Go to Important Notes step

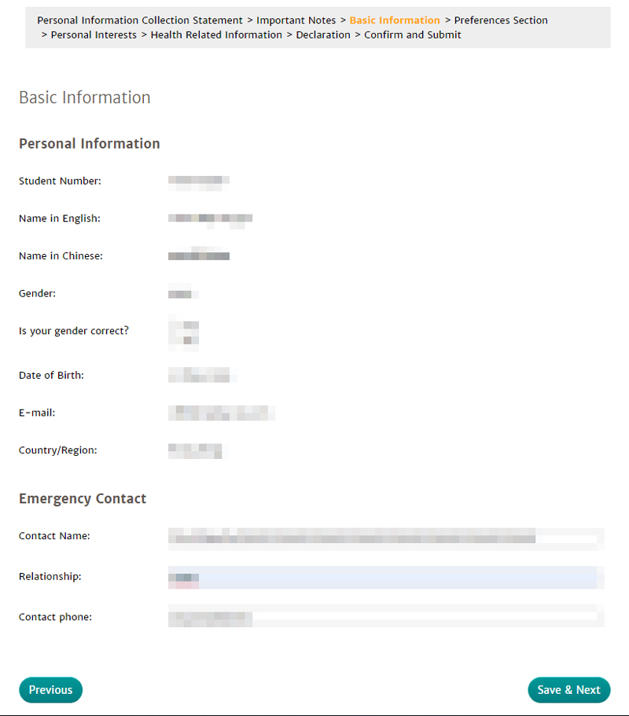[x=296, y=20]
